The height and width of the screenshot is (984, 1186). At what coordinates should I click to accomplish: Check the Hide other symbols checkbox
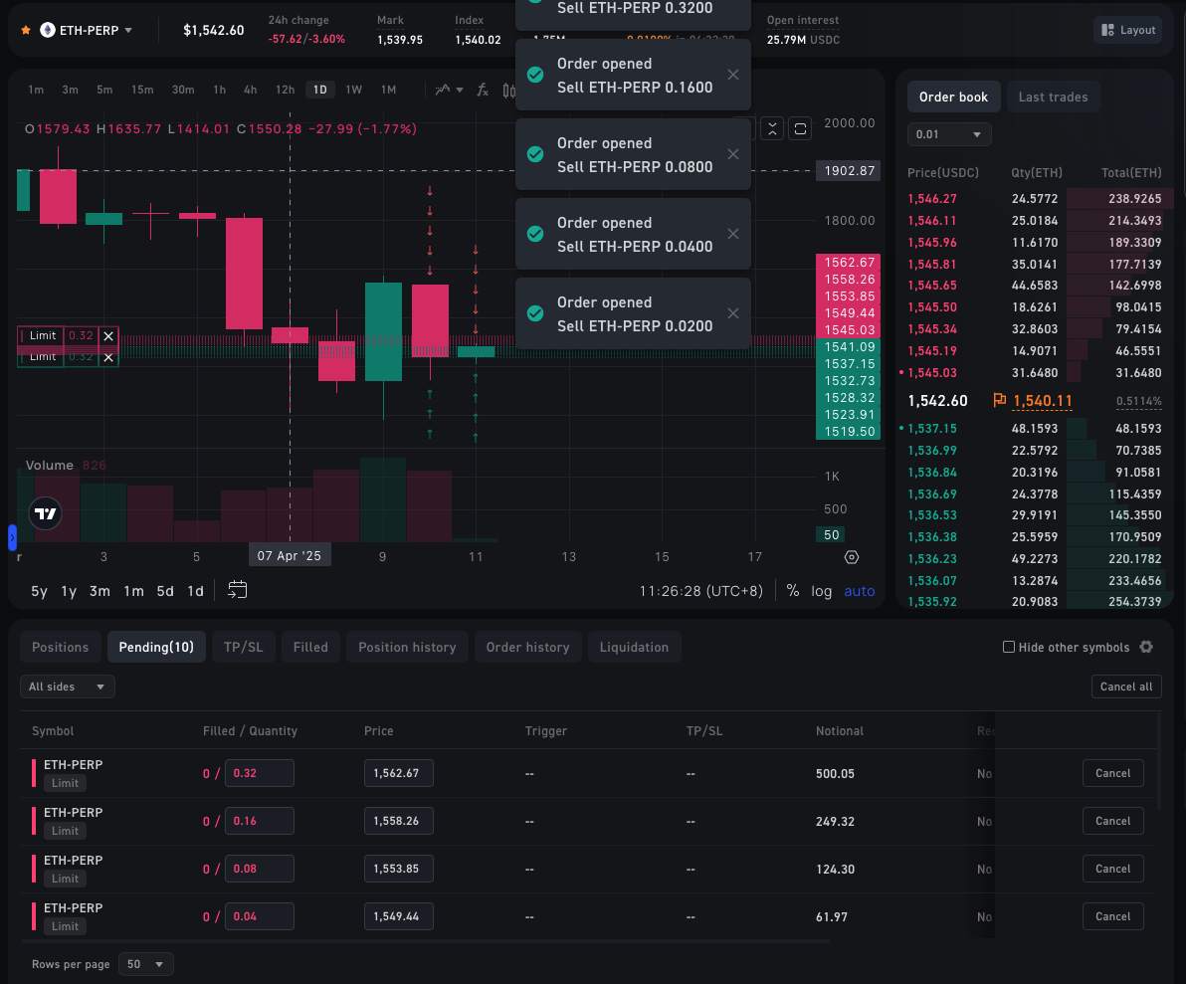point(1008,647)
